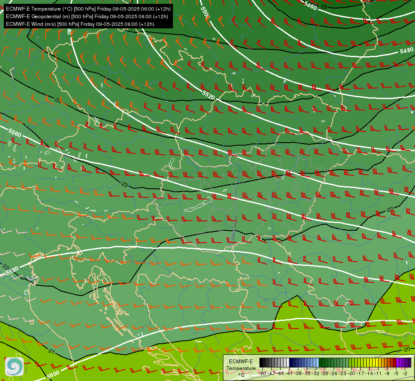This screenshot has height=381, width=415.
Task: Click the -2 legend scale value
Action: tap(405, 374)
